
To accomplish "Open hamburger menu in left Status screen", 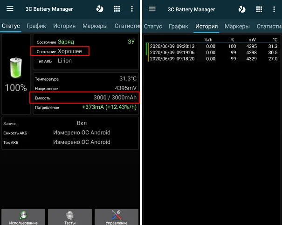I will [10, 8].
